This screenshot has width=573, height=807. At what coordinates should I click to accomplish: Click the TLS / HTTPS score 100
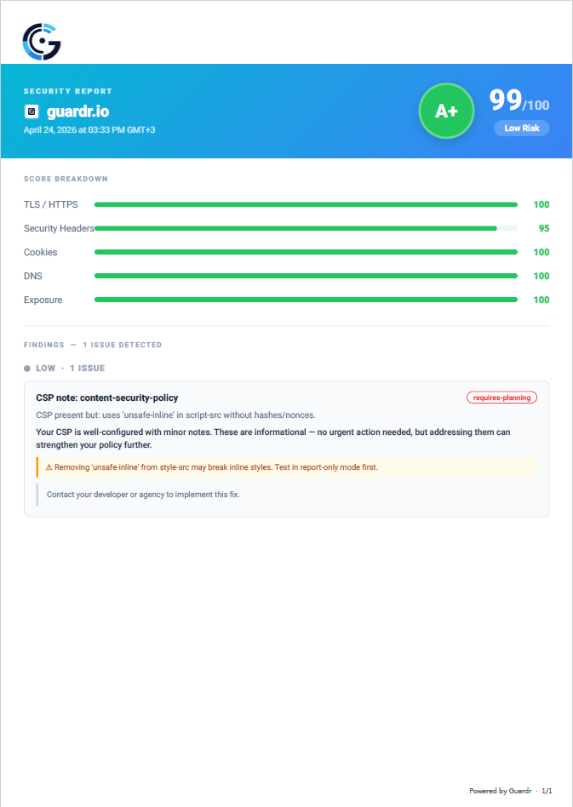pos(541,205)
